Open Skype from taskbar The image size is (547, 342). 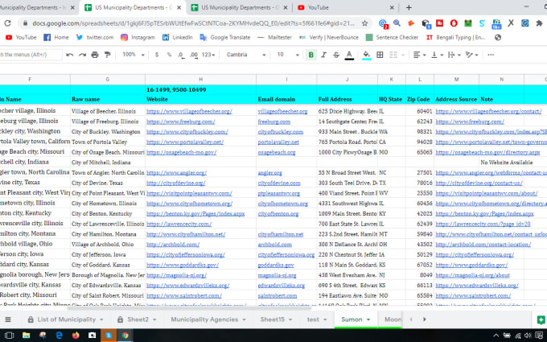(109, 336)
